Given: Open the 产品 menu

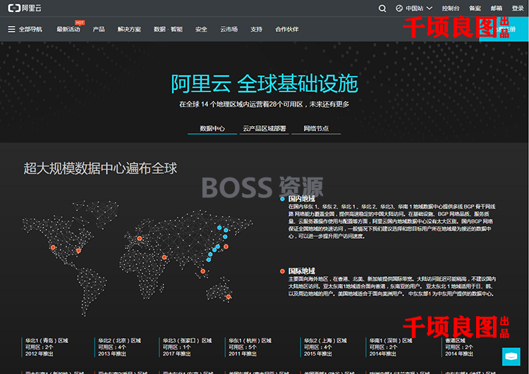Looking at the screenshot, I should tap(99, 30).
